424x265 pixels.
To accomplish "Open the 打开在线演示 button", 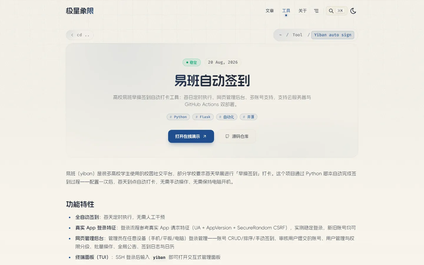I will [x=191, y=136].
